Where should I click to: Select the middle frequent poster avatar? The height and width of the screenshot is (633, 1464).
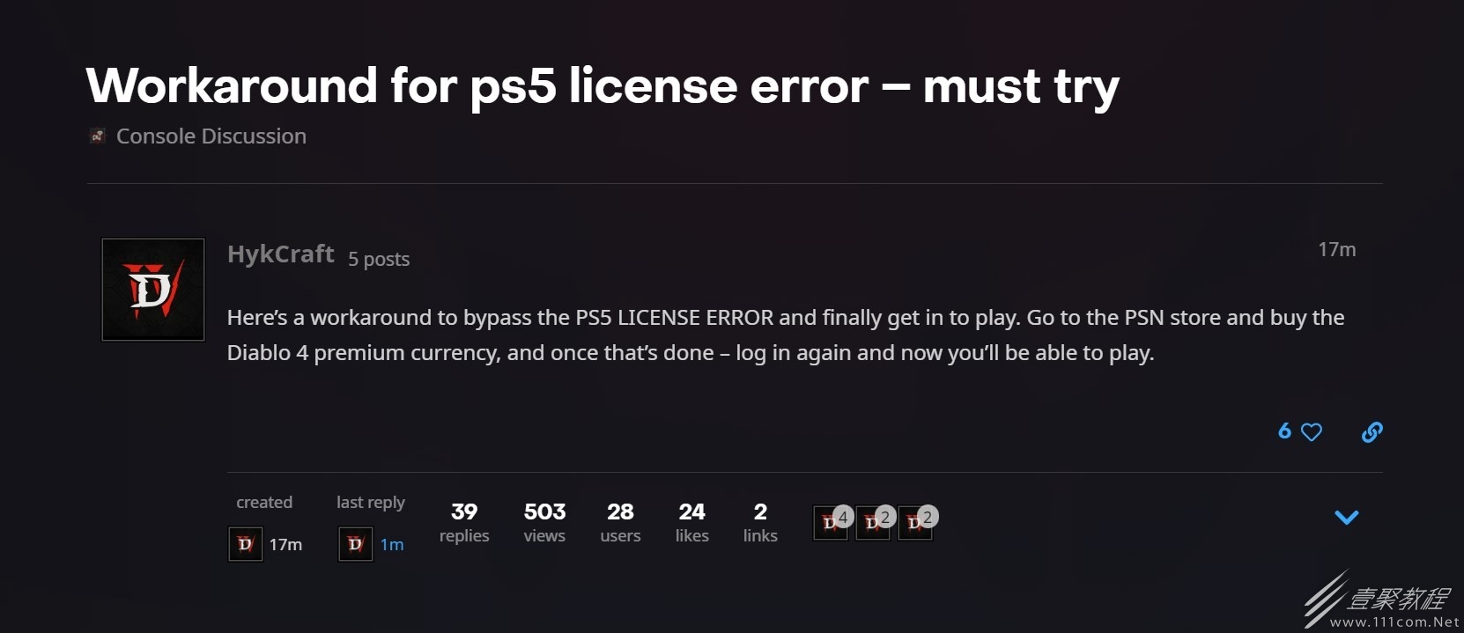tap(873, 522)
